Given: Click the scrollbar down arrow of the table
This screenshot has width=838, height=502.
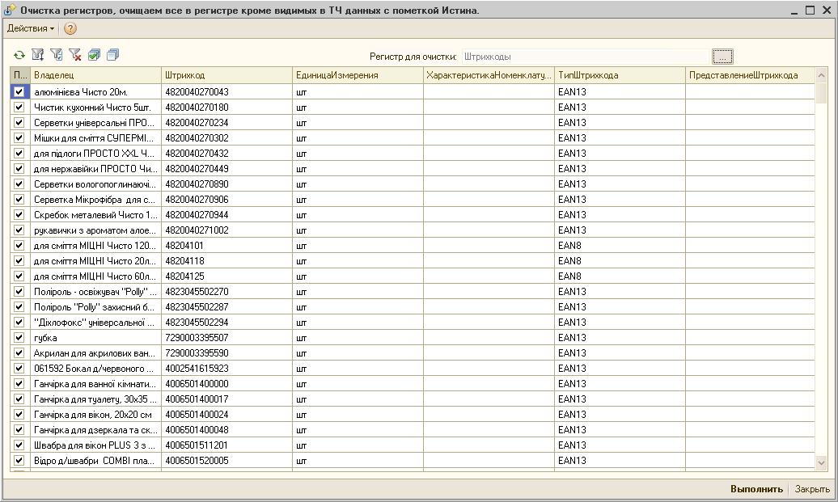Looking at the screenshot, I should [821, 462].
